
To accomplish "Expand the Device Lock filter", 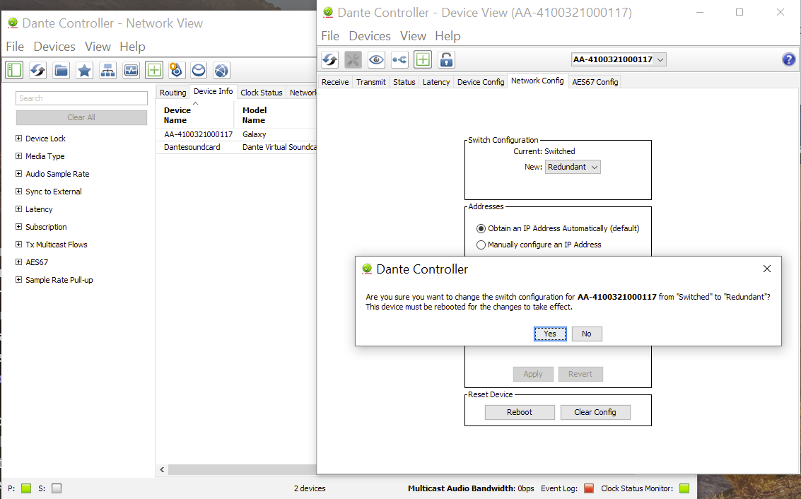I will (18, 139).
